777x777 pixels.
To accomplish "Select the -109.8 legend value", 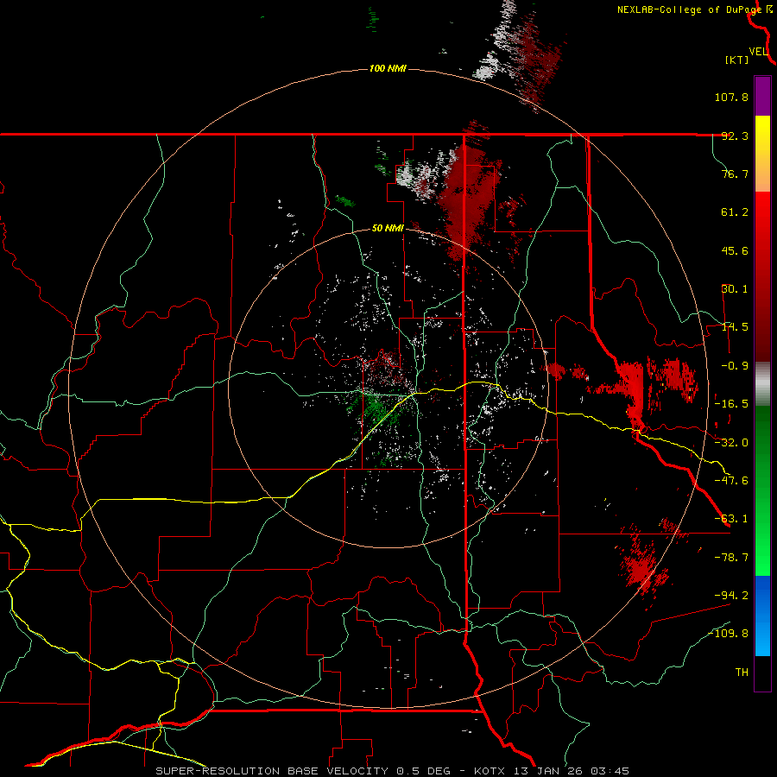I will click(x=728, y=634).
